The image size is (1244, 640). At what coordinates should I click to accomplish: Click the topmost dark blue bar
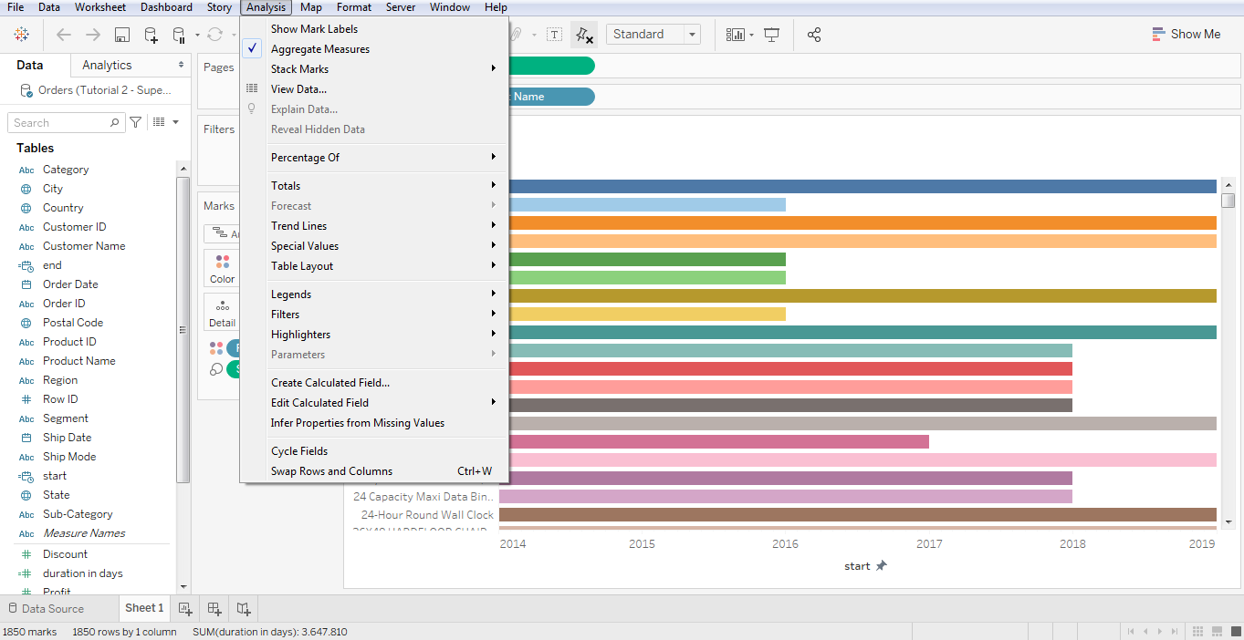click(x=862, y=186)
